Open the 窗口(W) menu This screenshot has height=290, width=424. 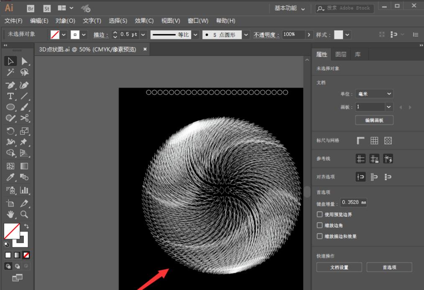[198, 21]
